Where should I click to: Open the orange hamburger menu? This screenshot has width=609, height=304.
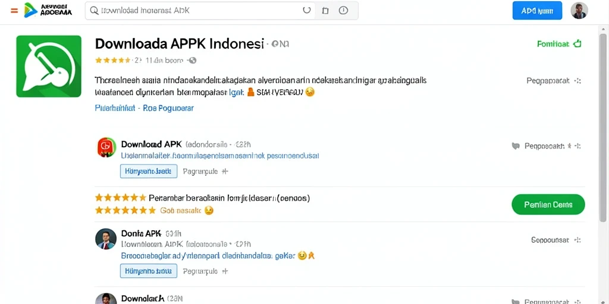click(14, 11)
